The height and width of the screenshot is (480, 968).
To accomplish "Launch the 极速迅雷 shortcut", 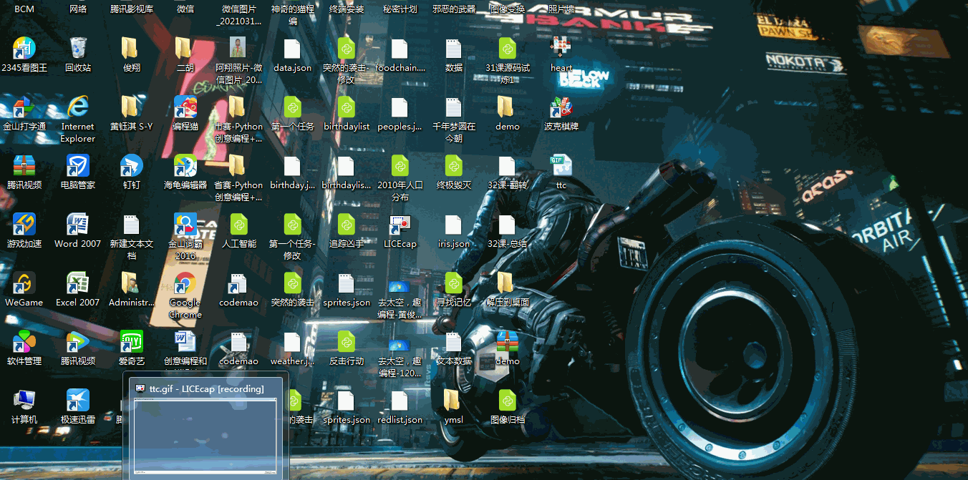I will (x=78, y=401).
